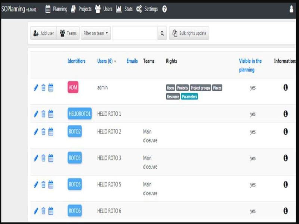Screen dimensions: 299x224
Task: Click Main d'oeuvre team of HELIO ROTO 2
Action: (x=150, y=136)
